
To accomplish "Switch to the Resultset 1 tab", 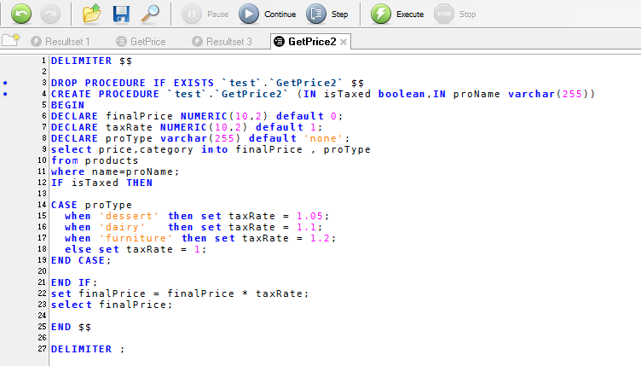I will (x=61, y=41).
